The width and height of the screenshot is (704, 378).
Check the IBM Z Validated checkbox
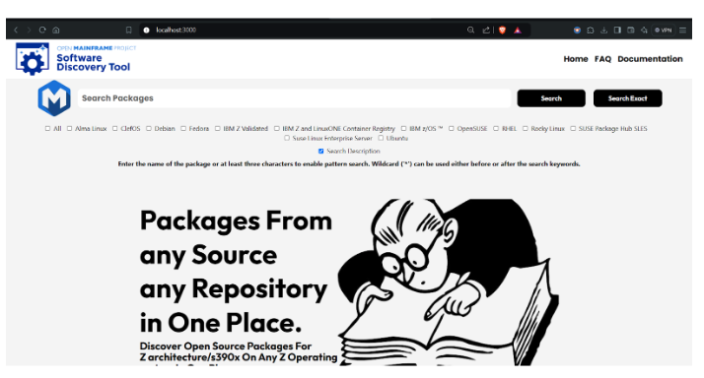click(x=217, y=129)
